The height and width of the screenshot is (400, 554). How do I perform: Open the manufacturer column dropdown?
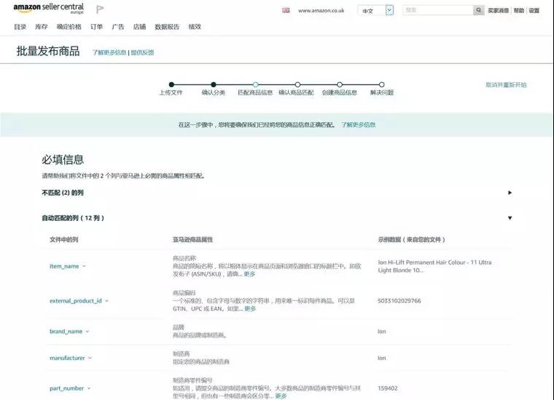coord(70,358)
